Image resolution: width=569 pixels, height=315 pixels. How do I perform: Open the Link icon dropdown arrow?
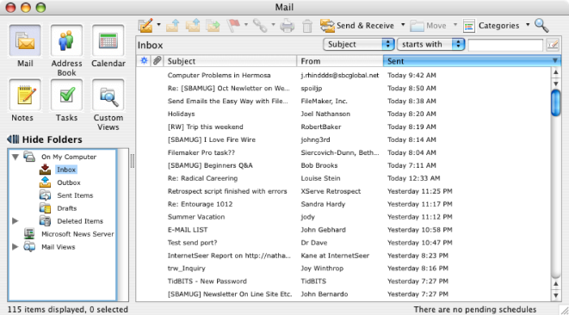point(273,25)
